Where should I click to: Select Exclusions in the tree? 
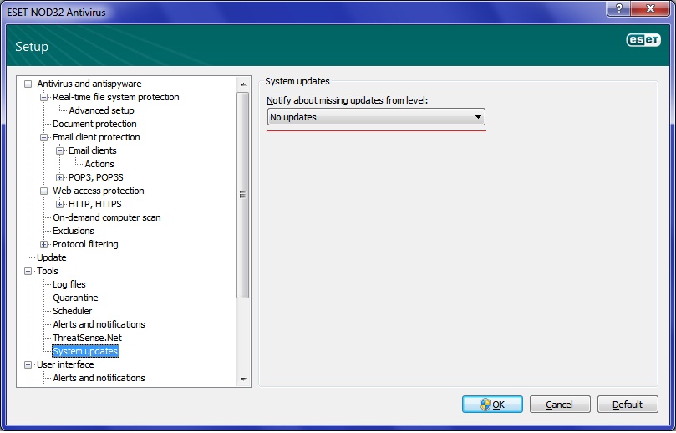[74, 231]
